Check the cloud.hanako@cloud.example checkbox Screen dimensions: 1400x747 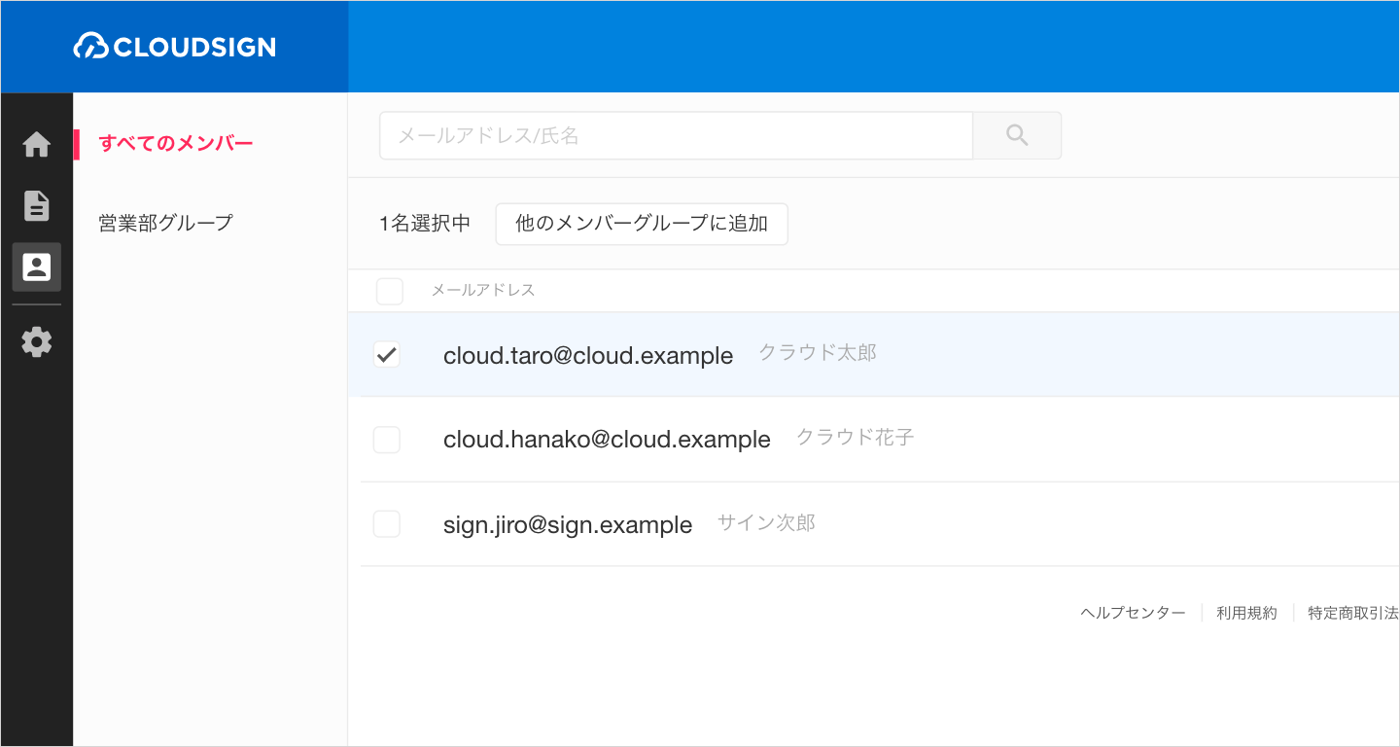pos(387,440)
